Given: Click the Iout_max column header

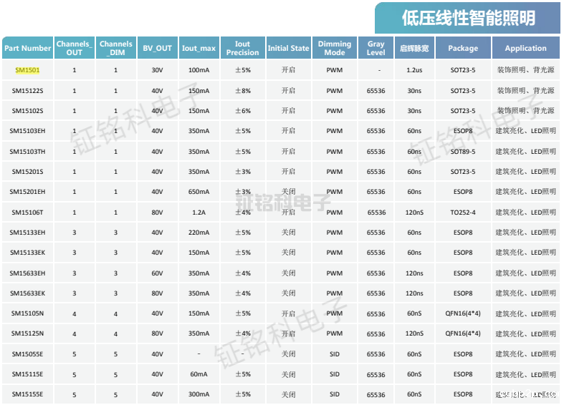Looking at the screenshot, I should tap(199, 48).
